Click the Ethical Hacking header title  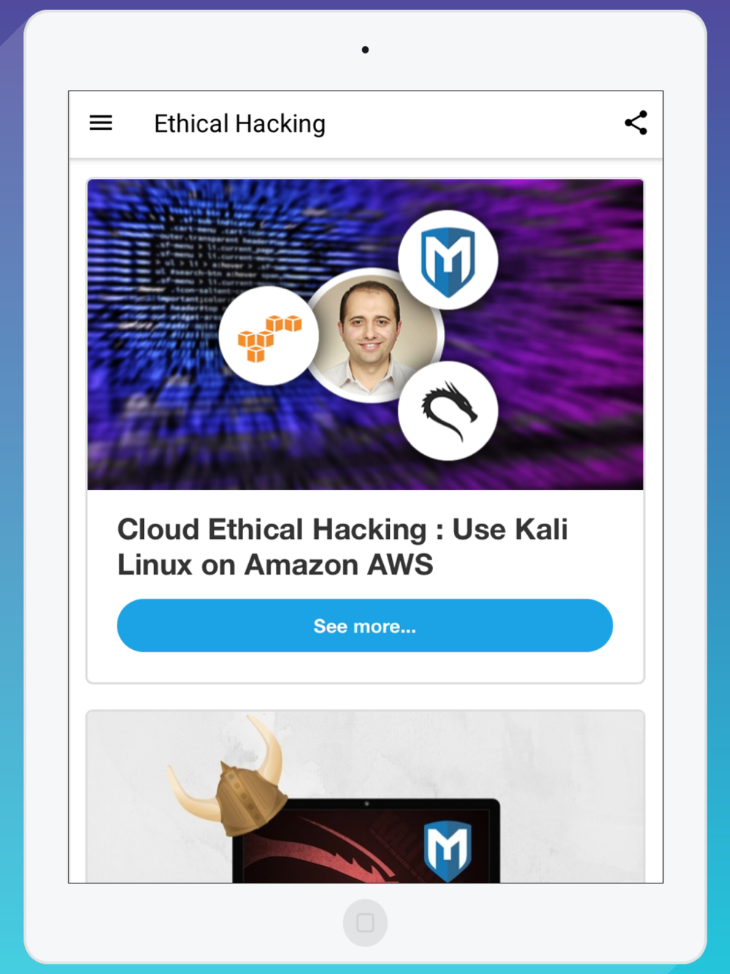(239, 124)
